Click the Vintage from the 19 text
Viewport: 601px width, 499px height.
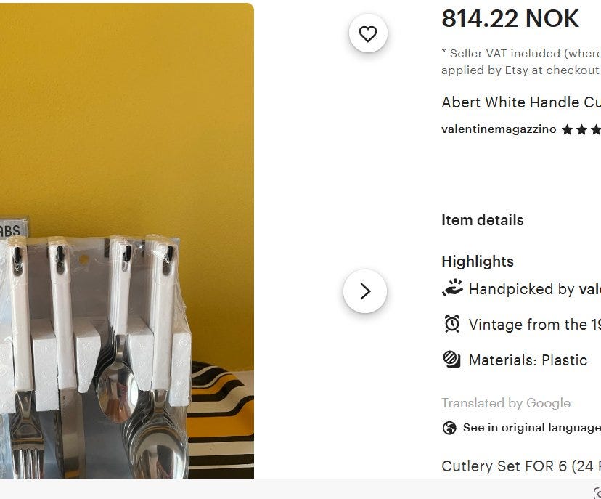point(535,325)
